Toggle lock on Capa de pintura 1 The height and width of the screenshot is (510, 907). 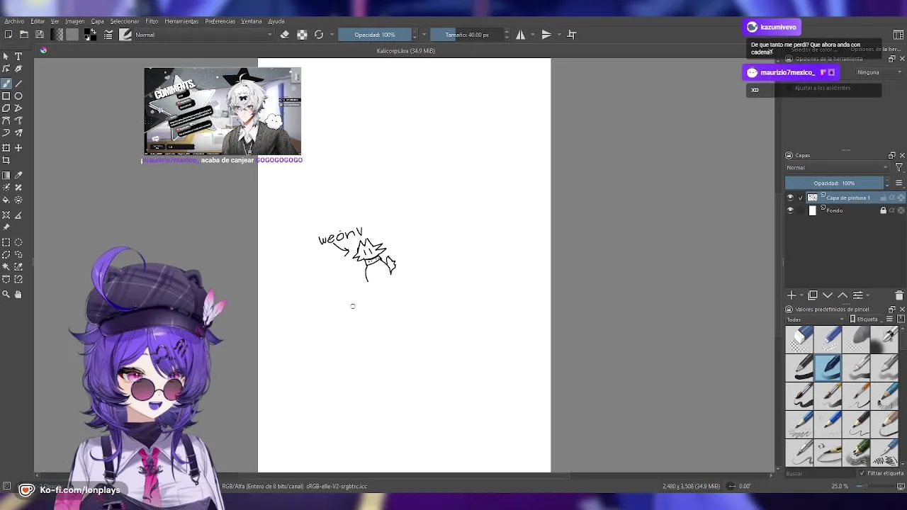tap(883, 198)
